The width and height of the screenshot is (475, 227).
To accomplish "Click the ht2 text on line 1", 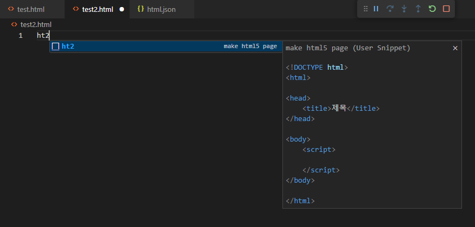I will [43, 36].
